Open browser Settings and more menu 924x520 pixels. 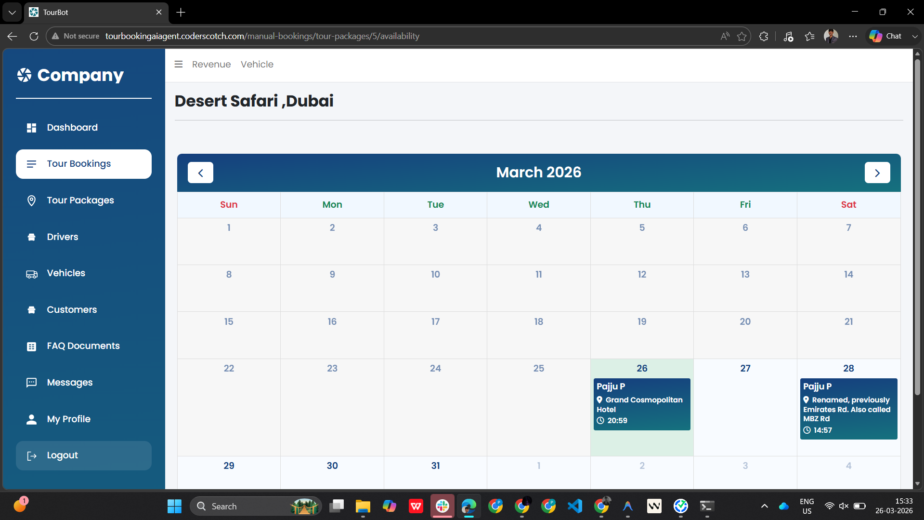853,36
